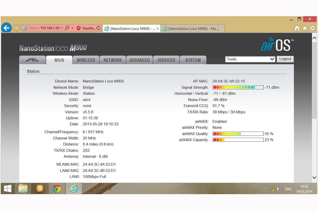Open the orange notes app on taskbar
318x212 pixels.
point(40,189)
